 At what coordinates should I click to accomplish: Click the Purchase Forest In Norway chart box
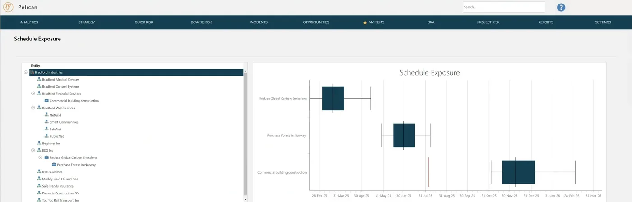point(404,135)
